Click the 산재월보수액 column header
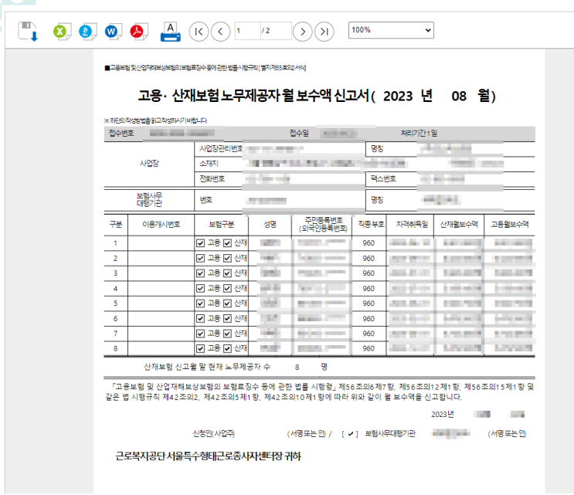This screenshot has width=574, height=495. [x=459, y=224]
